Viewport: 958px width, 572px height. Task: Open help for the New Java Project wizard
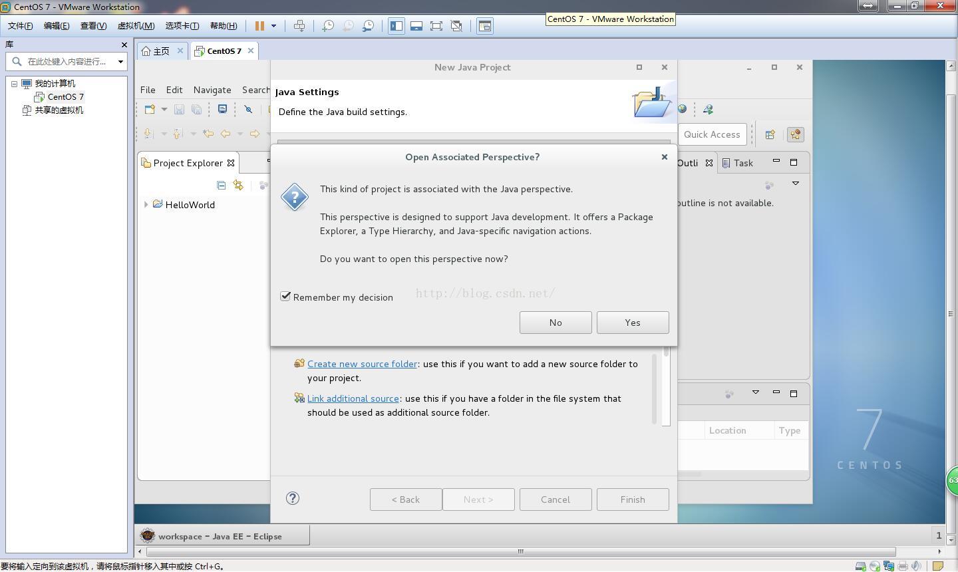point(293,498)
